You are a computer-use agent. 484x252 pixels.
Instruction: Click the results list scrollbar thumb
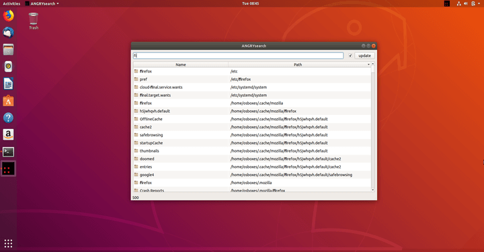[373, 69]
